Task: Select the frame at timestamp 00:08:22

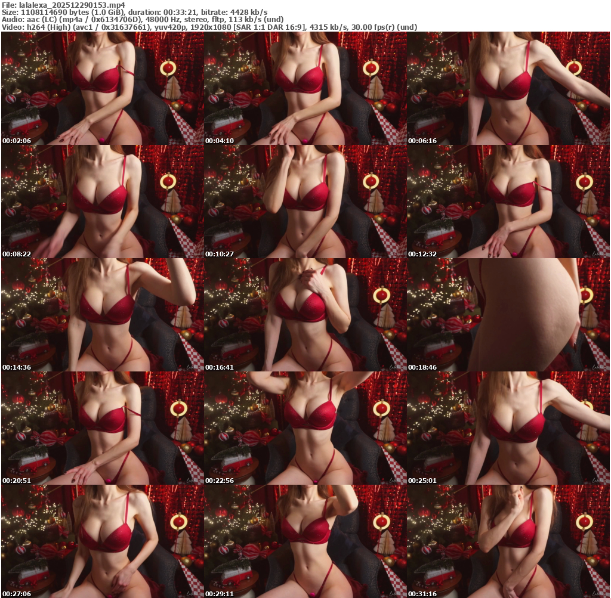Action: click(x=102, y=202)
